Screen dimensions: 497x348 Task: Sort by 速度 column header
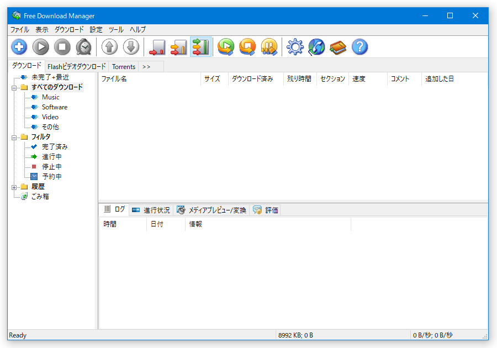tap(368, 79)
